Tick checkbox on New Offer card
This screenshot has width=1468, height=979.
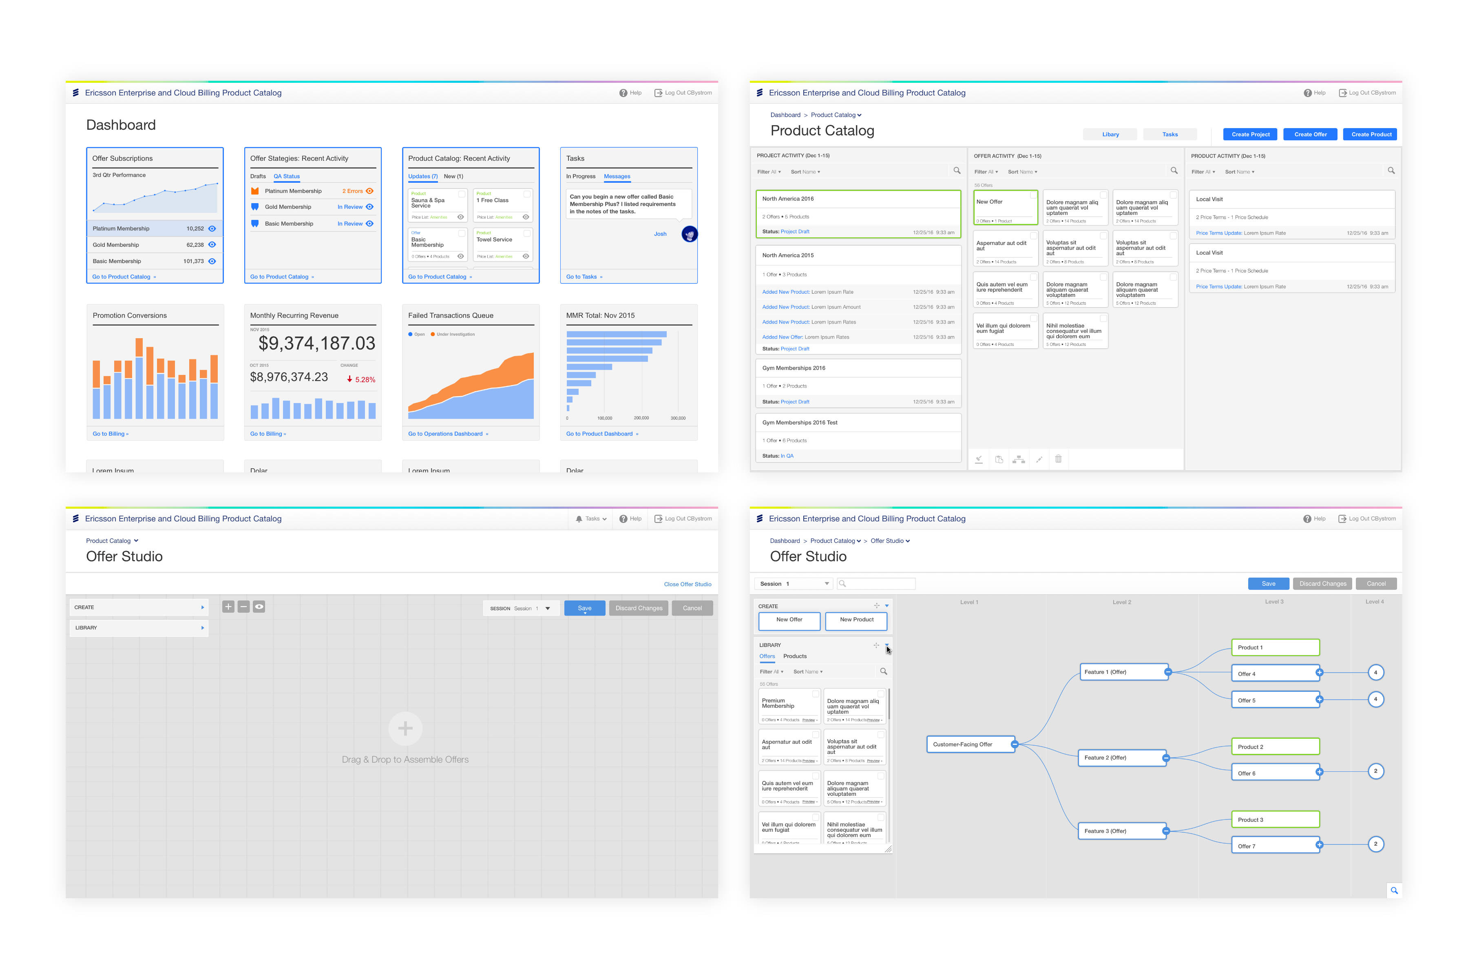(1033, 195)
